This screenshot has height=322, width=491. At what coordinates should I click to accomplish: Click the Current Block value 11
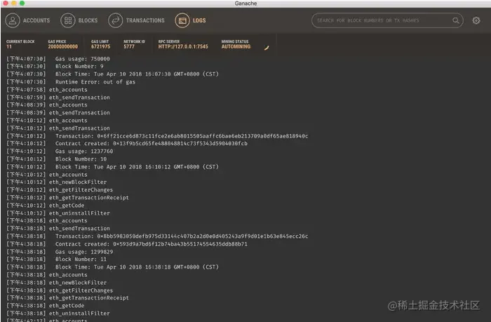pyautogui.click(x=9, y=47)
